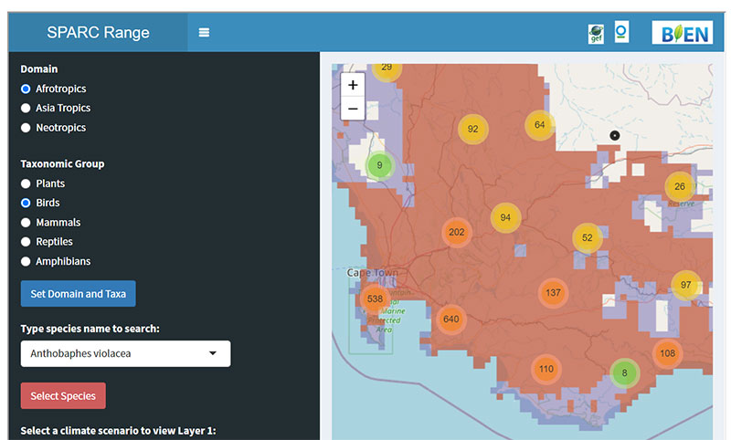The image size is (731, 440).
Task: Open the orange 538 cluster near Cape Town
Action: point(375,299)
